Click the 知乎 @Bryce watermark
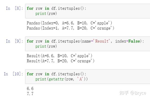This screenshot has width=150, height=100. point(133,93)
